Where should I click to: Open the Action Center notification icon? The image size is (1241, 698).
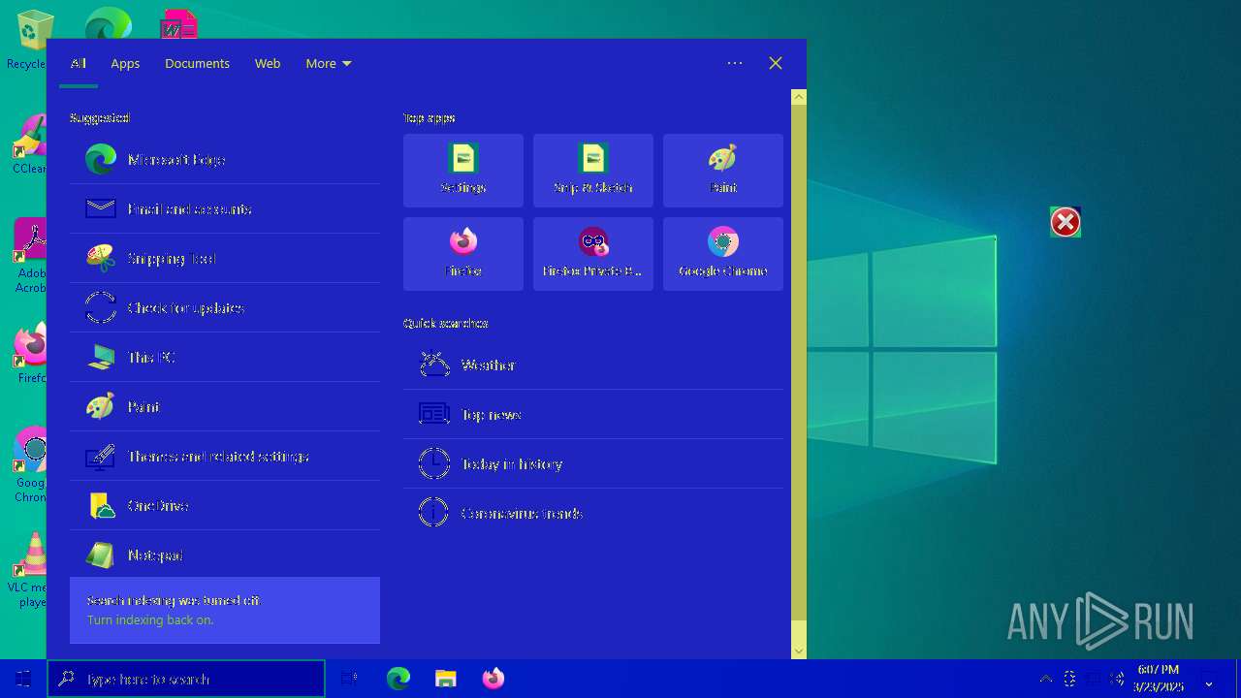click(x=1209, y=679)
